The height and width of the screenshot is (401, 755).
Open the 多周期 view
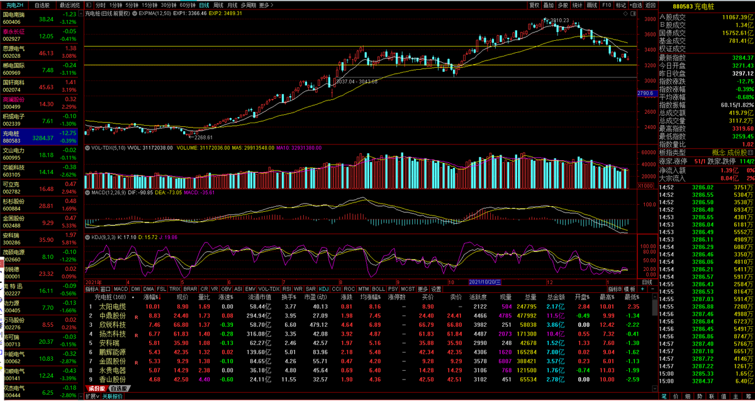tap(249, 5)
